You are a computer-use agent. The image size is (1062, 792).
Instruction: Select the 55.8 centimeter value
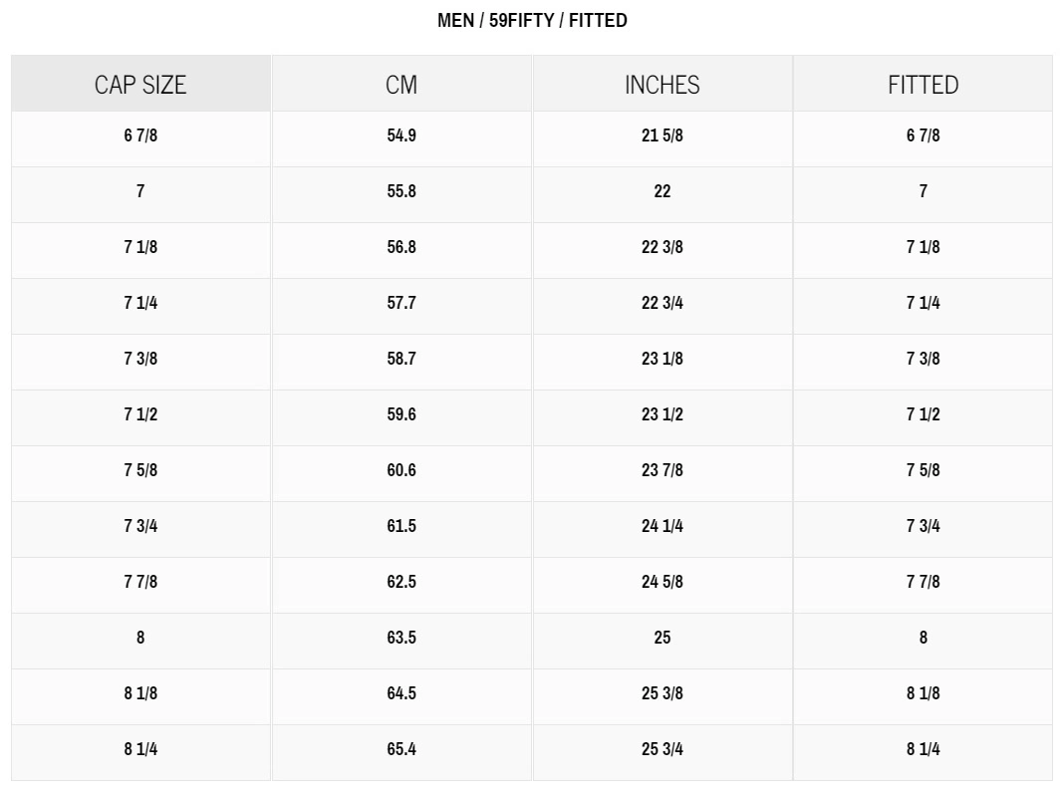401,191
